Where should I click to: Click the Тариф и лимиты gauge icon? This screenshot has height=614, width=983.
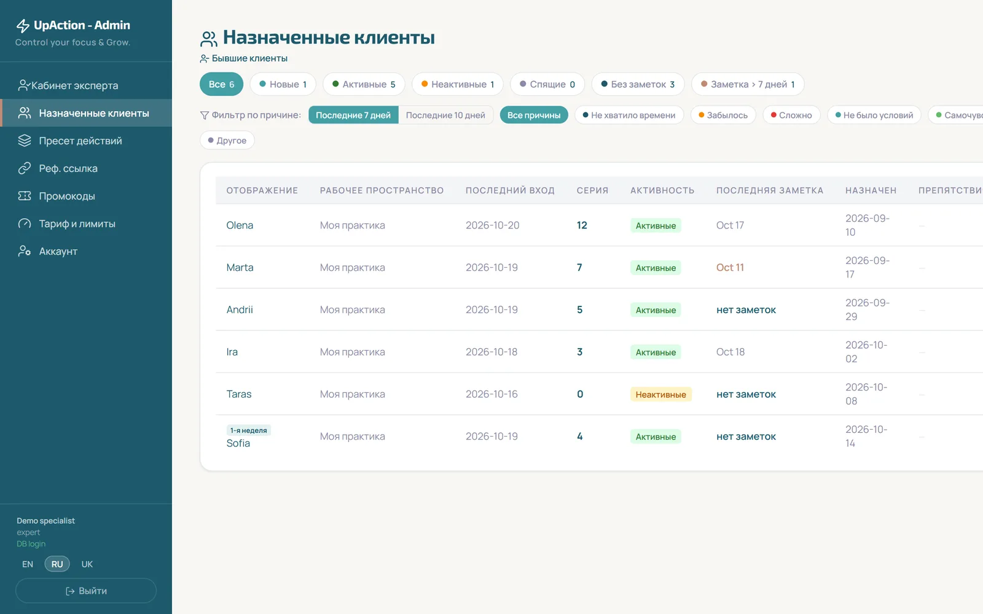[x=25, y=223]
